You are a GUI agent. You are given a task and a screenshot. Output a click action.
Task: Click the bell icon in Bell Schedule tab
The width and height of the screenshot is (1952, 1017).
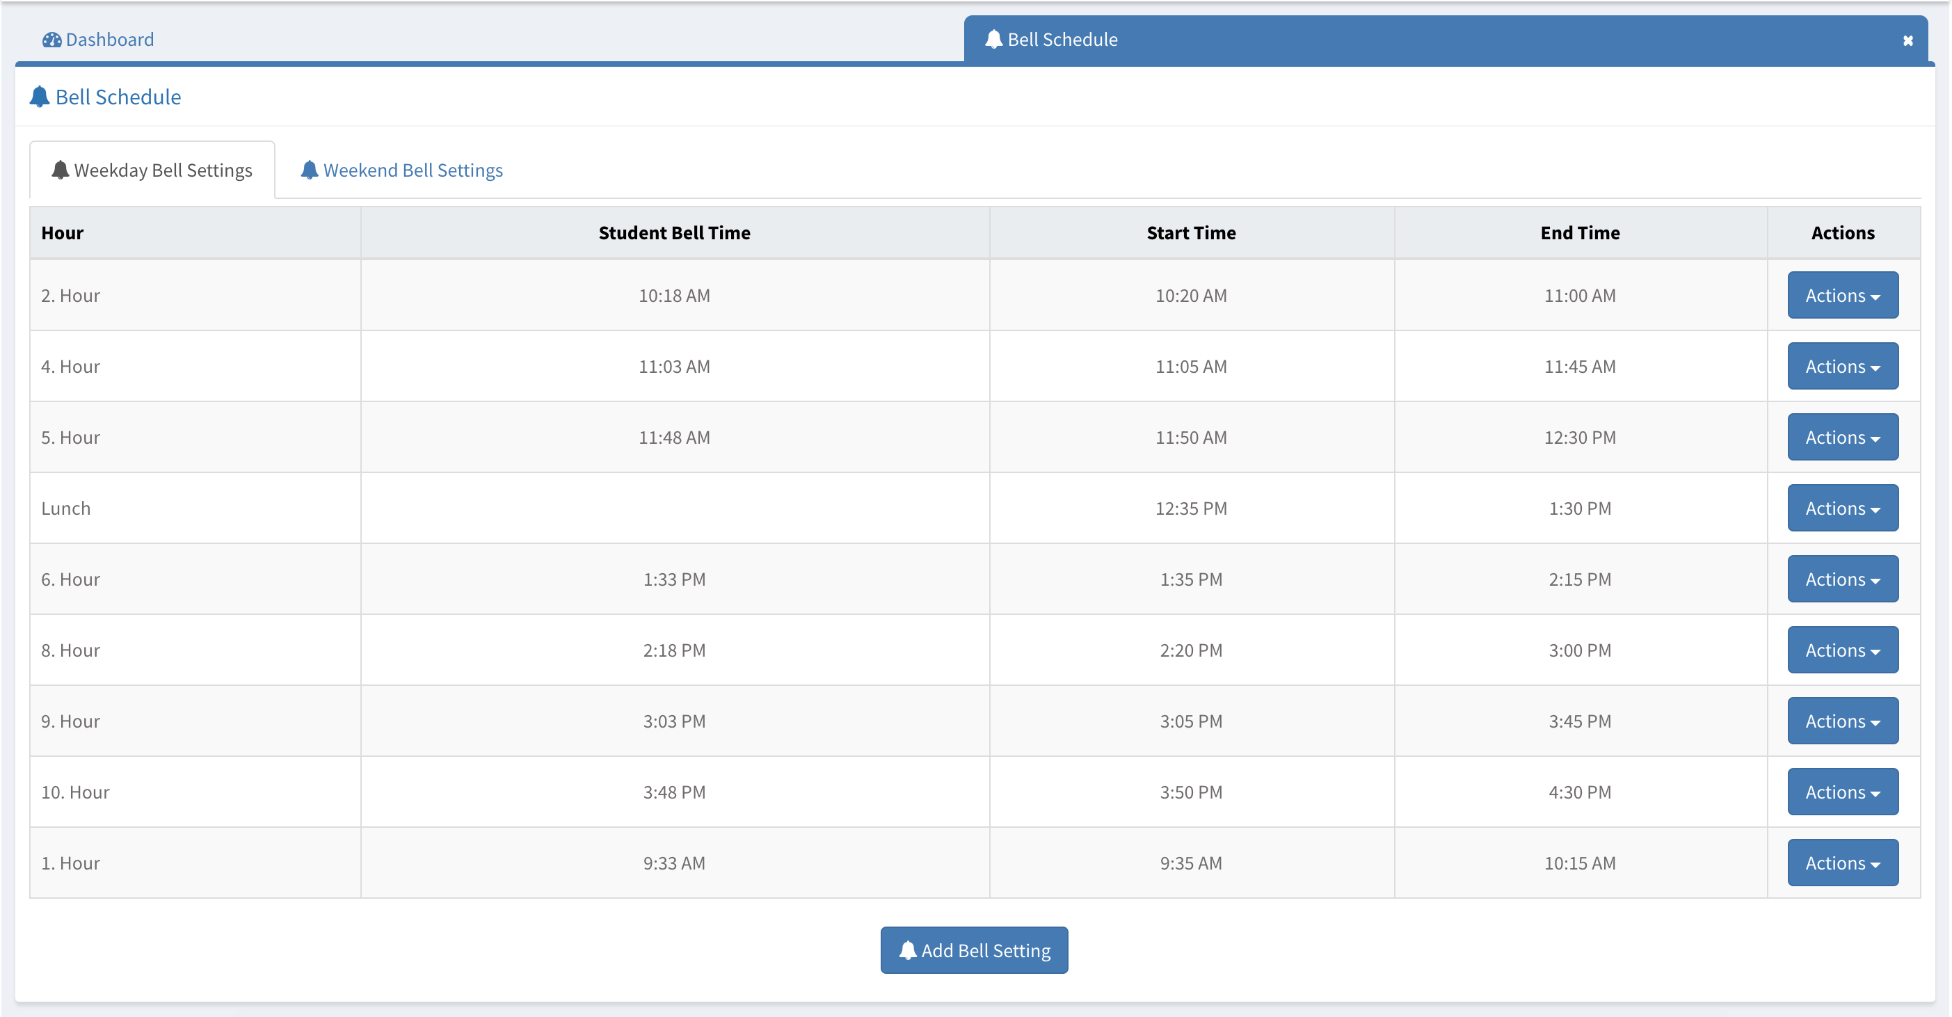(x=993, y=40)
